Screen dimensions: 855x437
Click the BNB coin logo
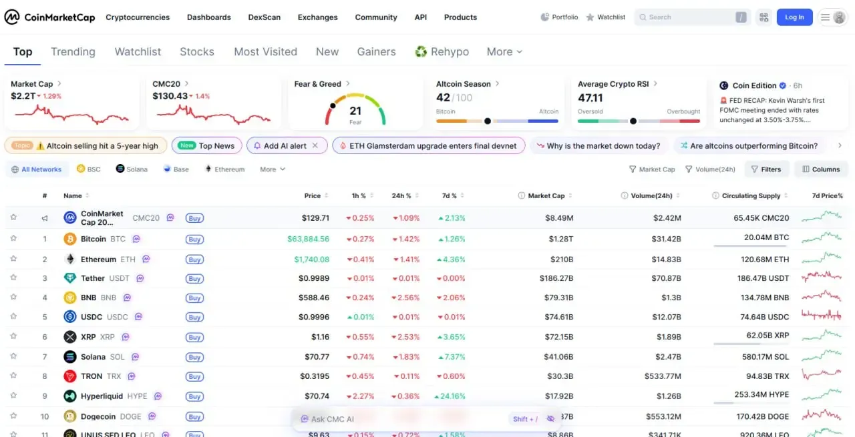tap(69, 298)
